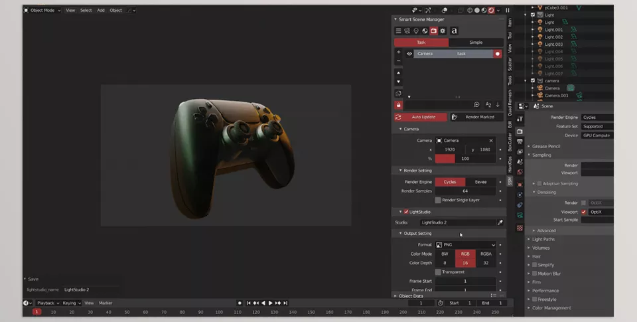Move the task up with the up arrow
Screen dimensions: 637x322
[x=399, y=73]
